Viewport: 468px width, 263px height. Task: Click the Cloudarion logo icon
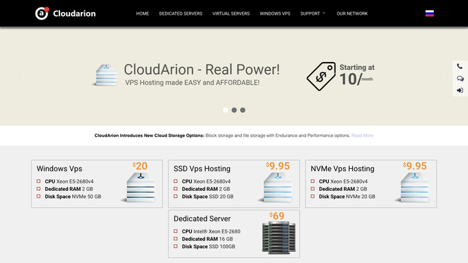[x=42, y=13]
